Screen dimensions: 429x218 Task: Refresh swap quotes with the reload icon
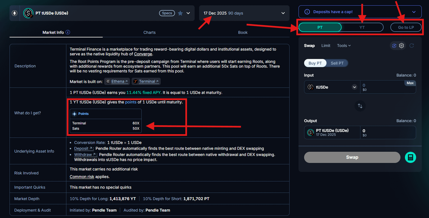411,46
